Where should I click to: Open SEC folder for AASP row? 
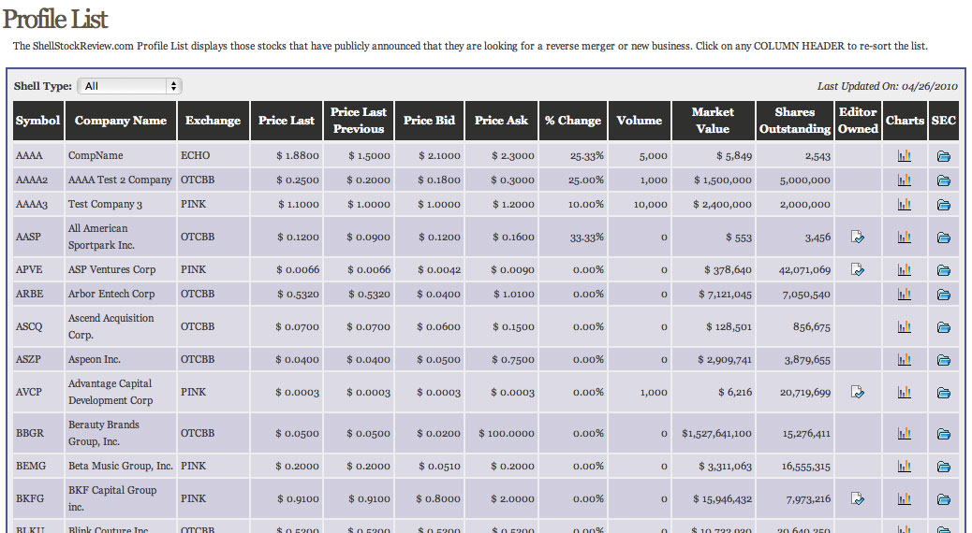(944, 238)
